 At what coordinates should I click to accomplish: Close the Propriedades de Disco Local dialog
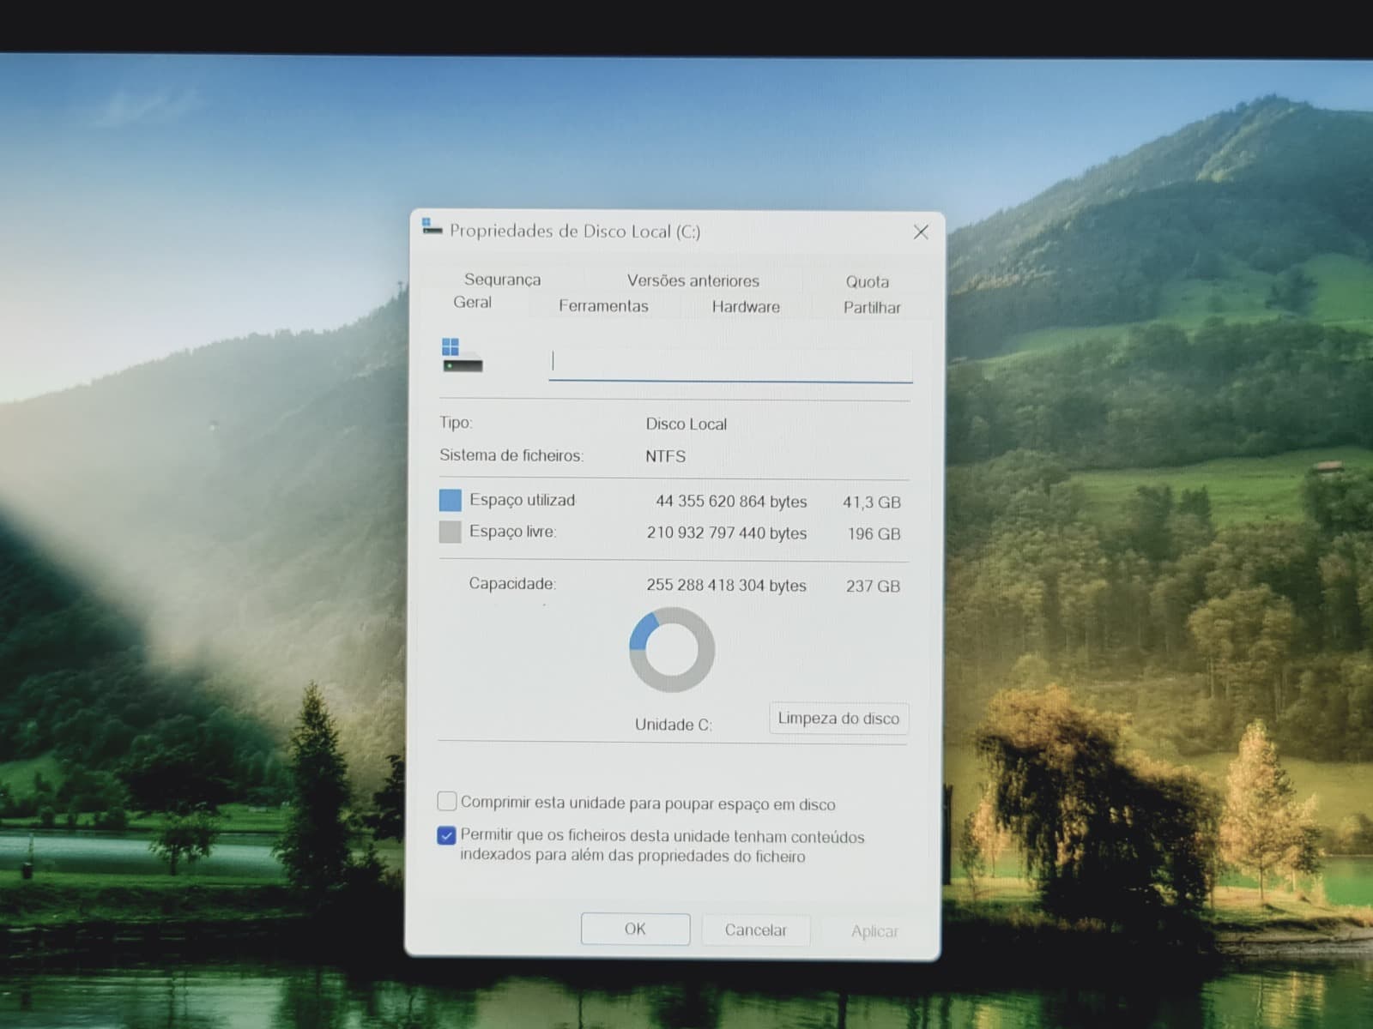pos(921,232)
